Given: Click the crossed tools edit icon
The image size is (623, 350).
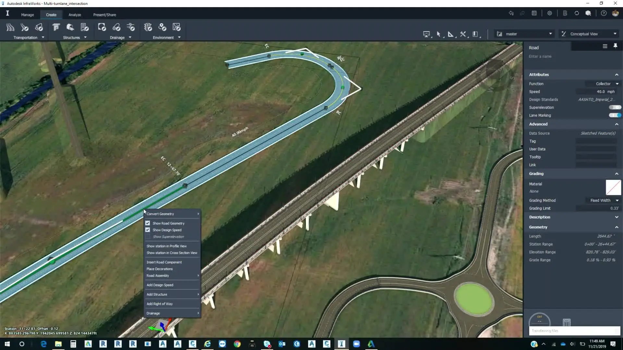Looking at the screenshot, I should click(463, 34).
